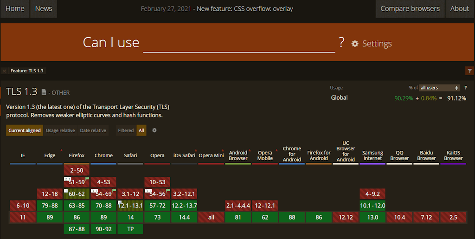Image resolution: width=475 pixels, height=239 pixels.
Task: Select Firefox 60-62 version cell
Action: (x=77, y=194)
